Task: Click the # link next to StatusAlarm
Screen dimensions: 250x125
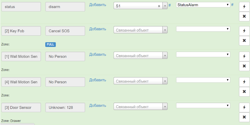Action: 232,5
